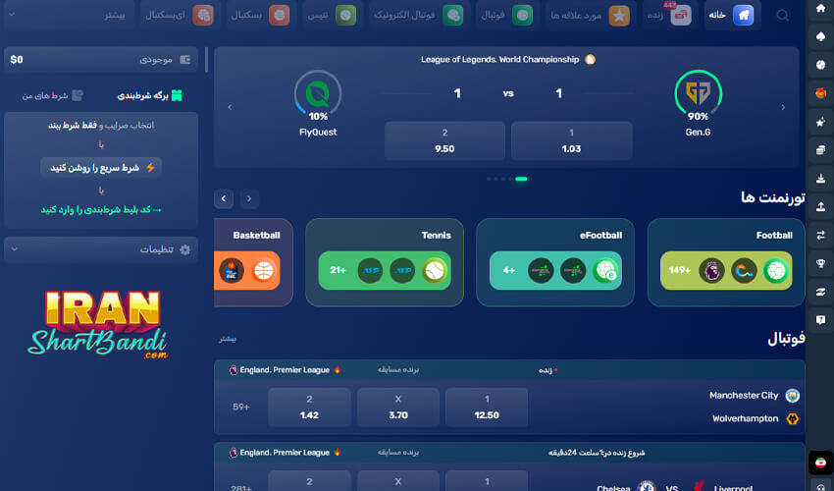Click 21+ in the Tennis card
The image size is (834, 491).
[338, 270]
